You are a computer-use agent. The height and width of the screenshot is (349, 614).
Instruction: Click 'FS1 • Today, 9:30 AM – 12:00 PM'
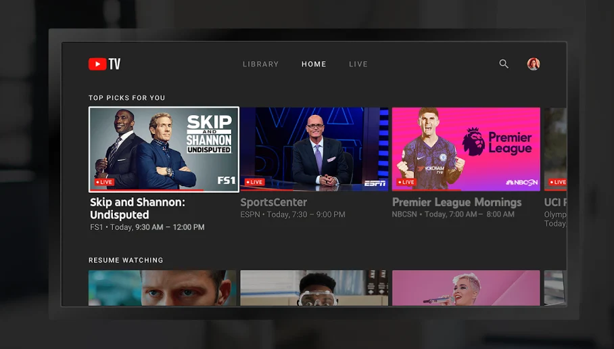point(147,227)
